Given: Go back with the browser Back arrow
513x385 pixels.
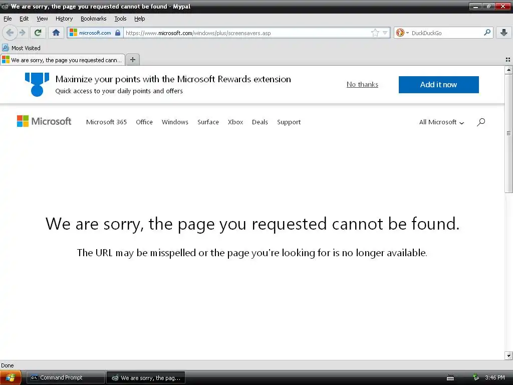Looking at the screenshot, I should point(10,33).
